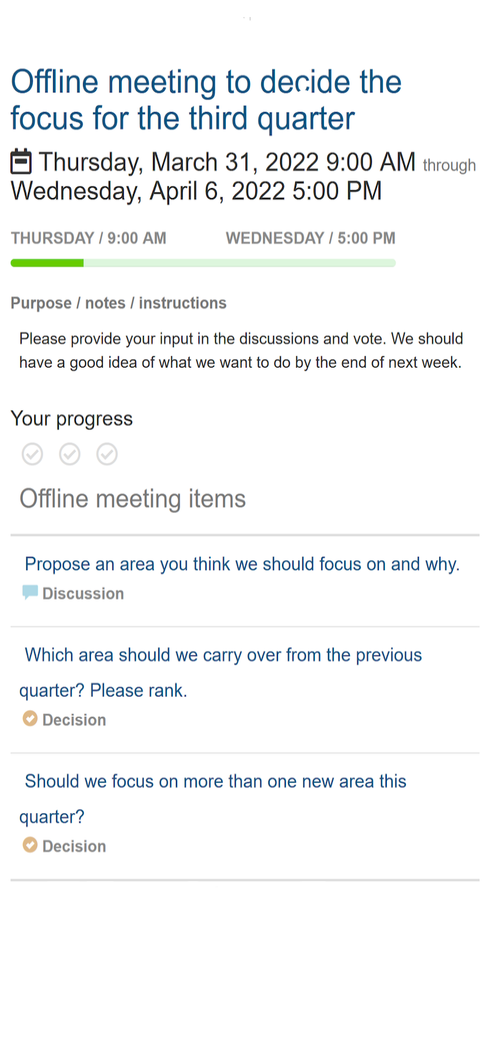This screenshot has height=1064, width=491.
Task: Click the Discussion speech bubble icon
Action: (x=30, y=593)
